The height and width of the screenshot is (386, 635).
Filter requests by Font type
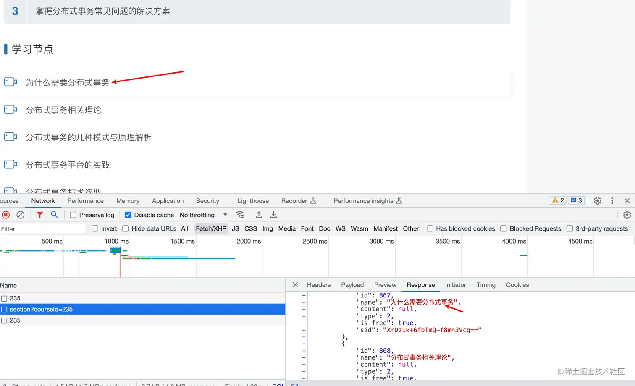click(307, 228)
